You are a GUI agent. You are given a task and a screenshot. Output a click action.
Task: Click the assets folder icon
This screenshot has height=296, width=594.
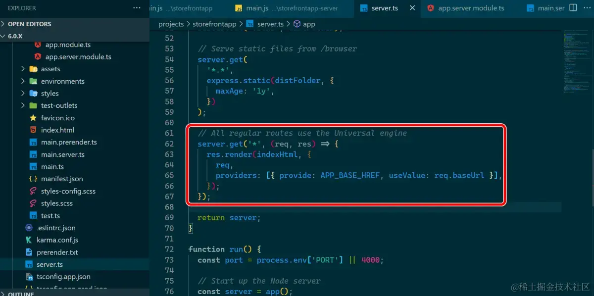click(33, 69)
